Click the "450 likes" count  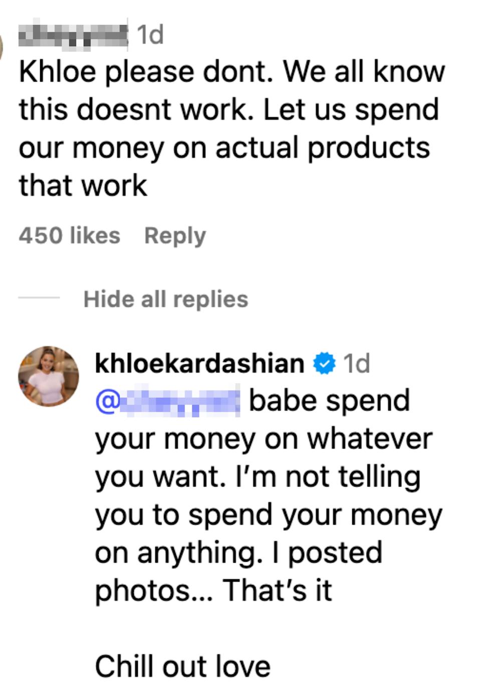click(x=69, y=236)
